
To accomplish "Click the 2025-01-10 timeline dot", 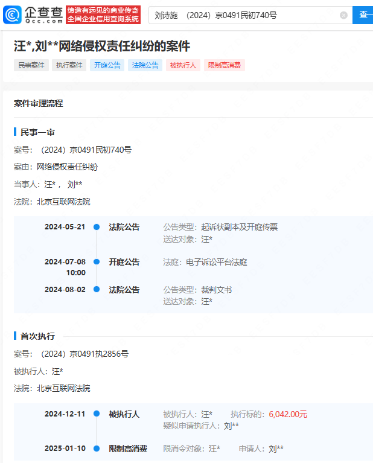I will (x=97, y=449).
